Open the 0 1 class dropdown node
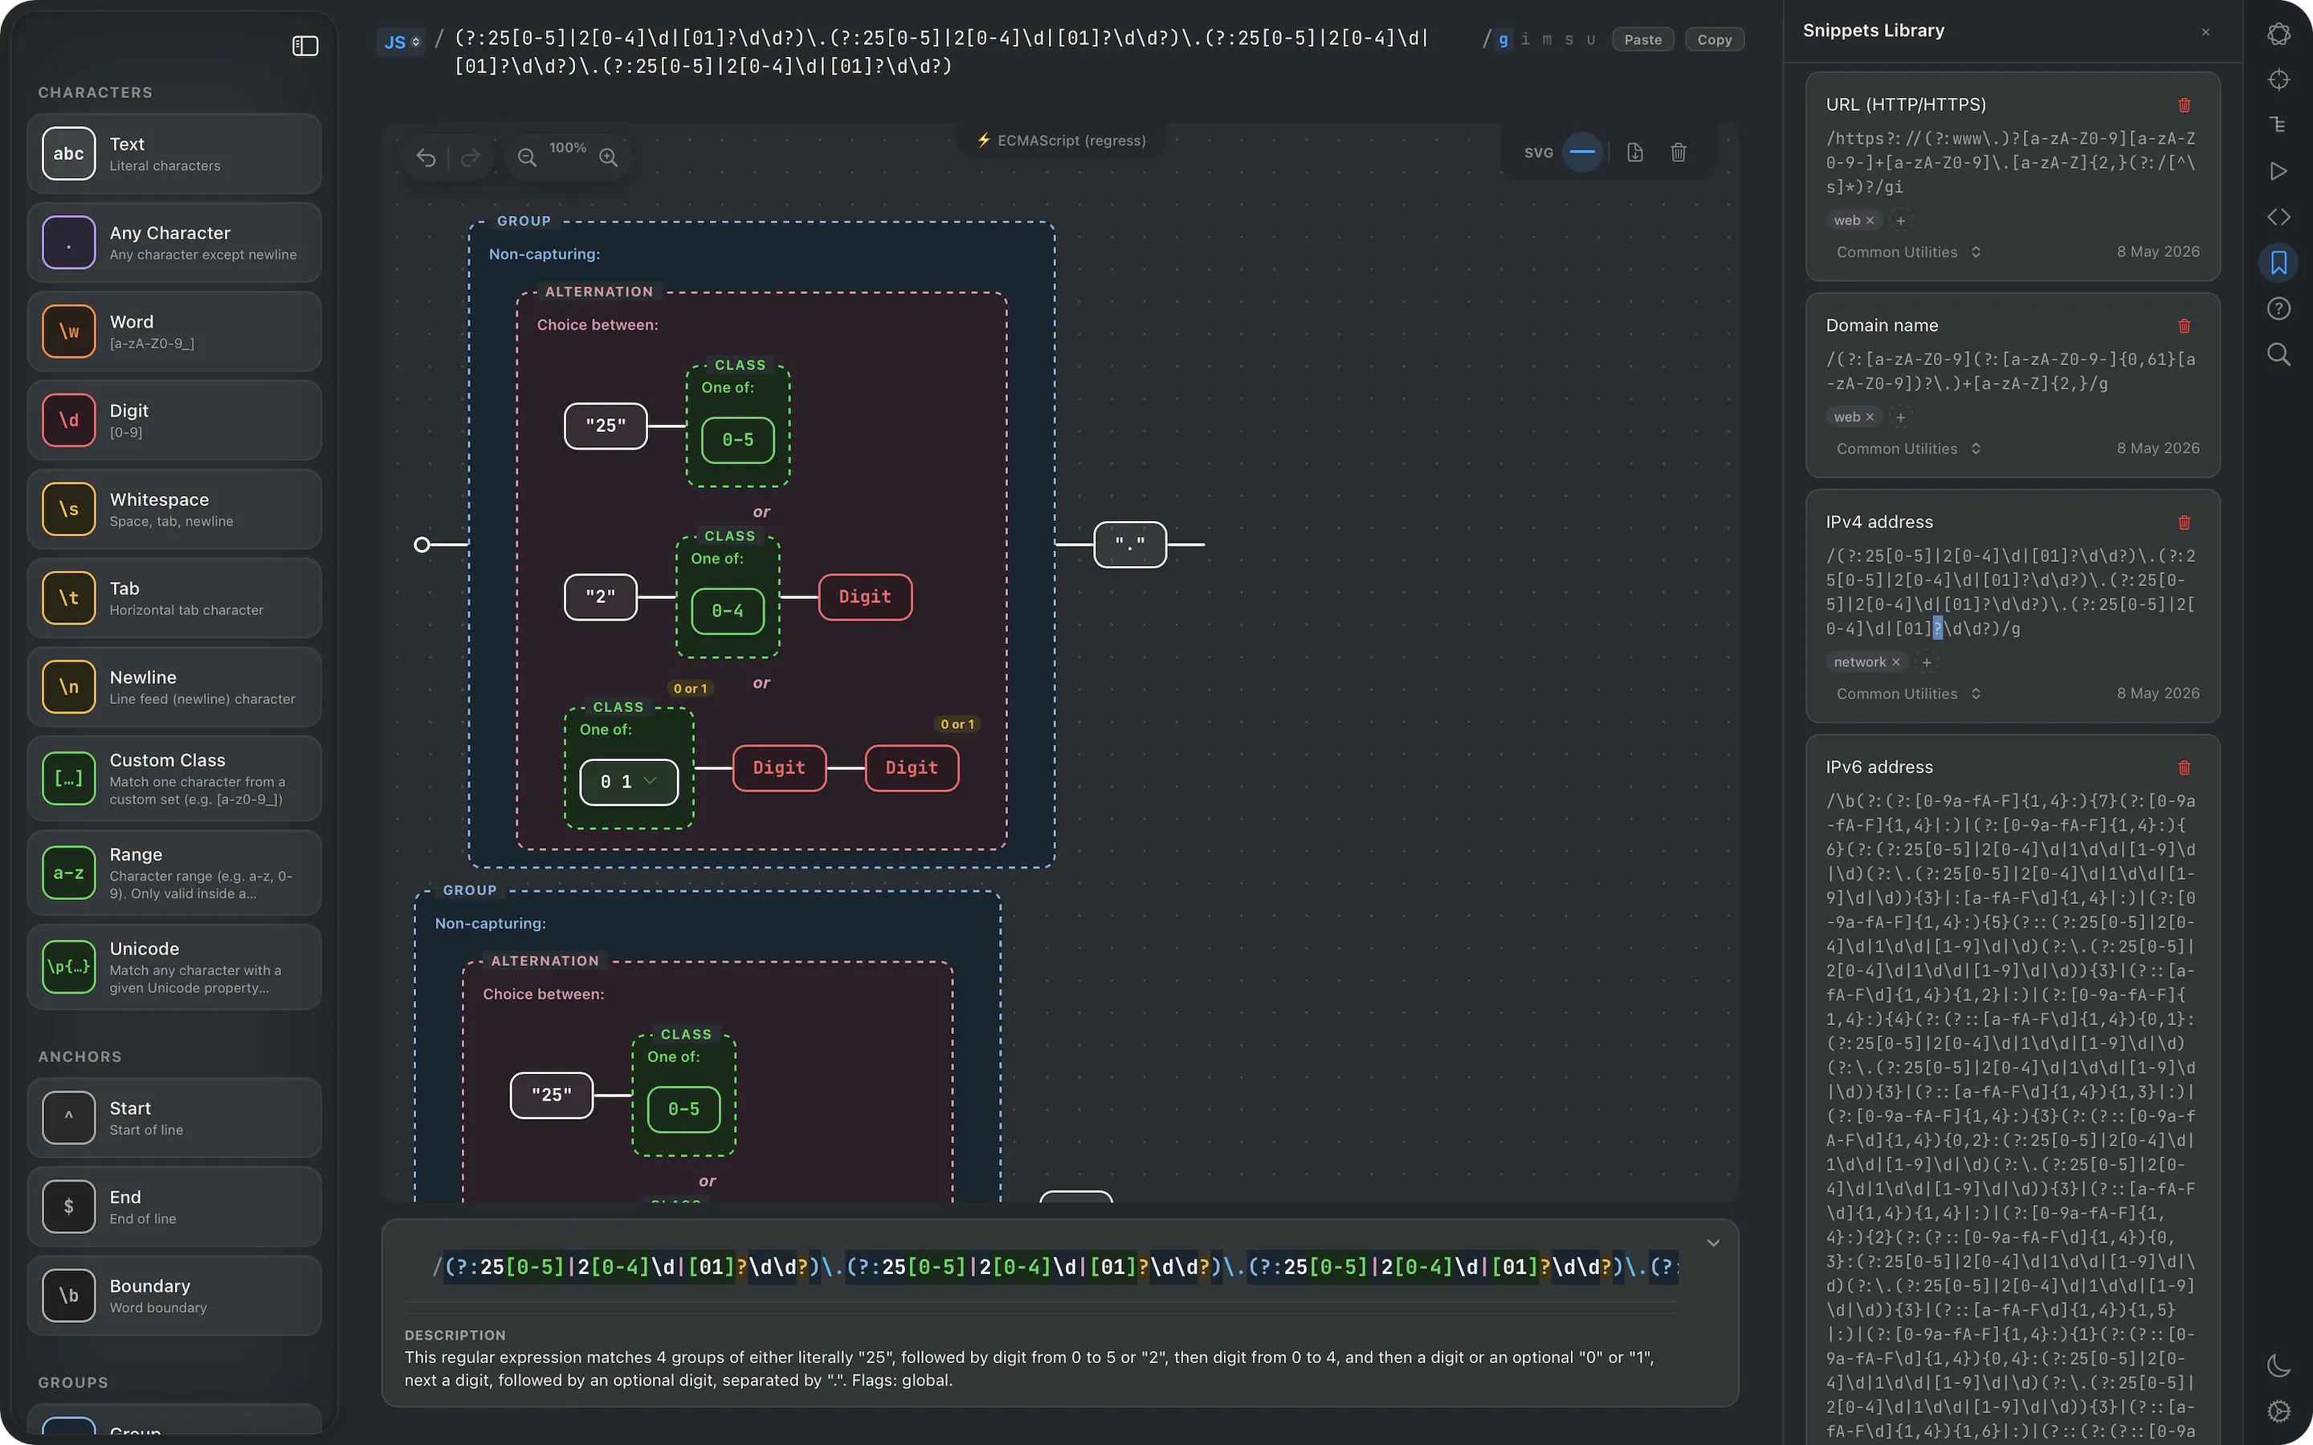Screen dimensions: 2313x1445 point(629,782)
